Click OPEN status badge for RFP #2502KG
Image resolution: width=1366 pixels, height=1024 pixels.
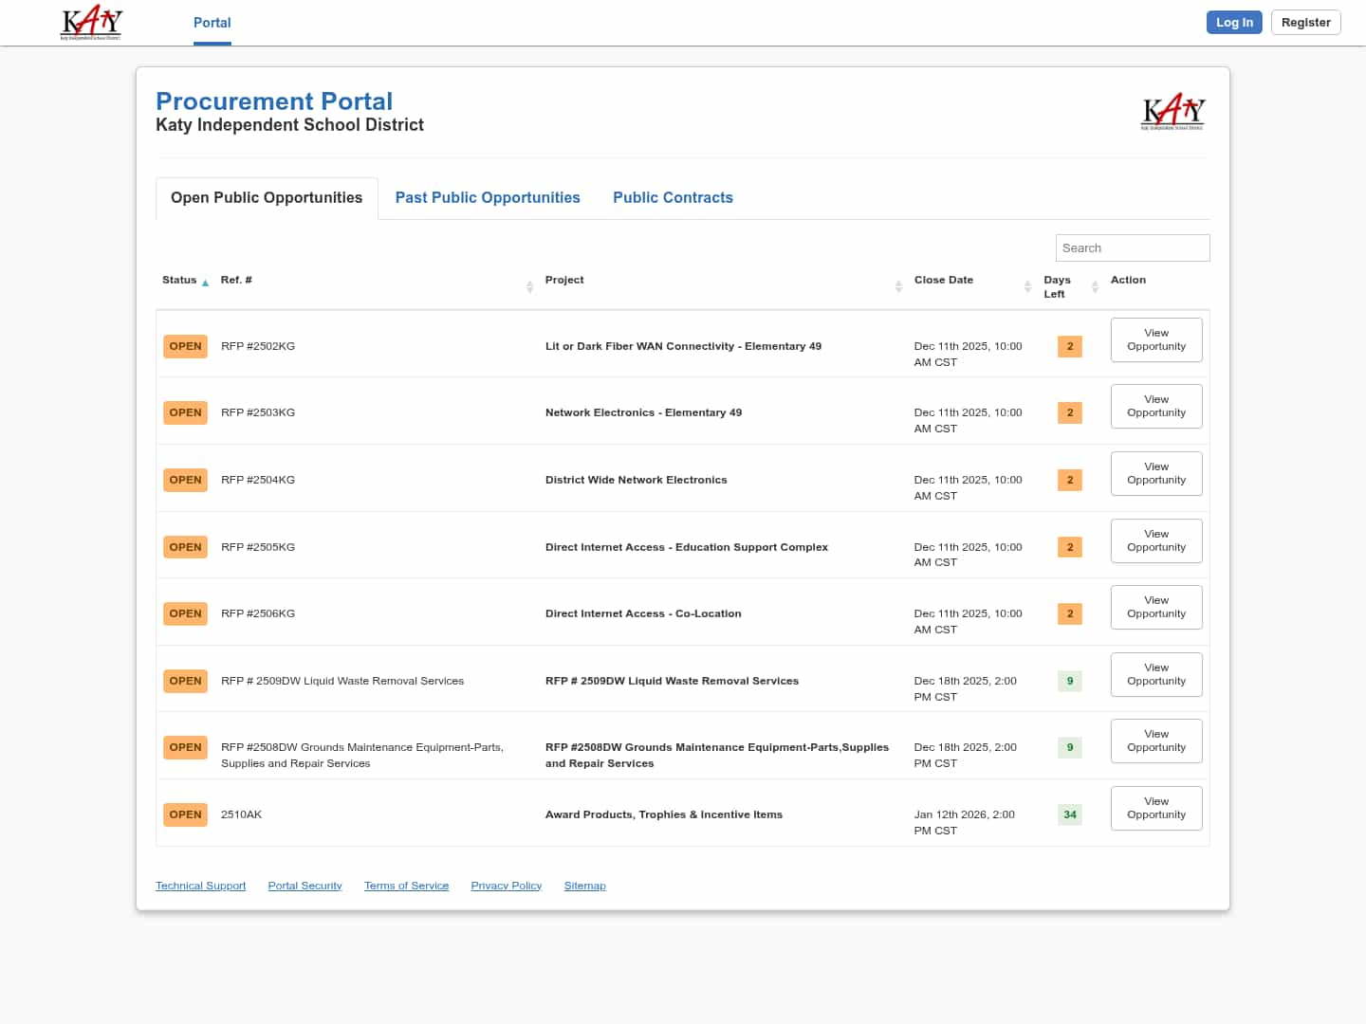click(x=185, y=346)
